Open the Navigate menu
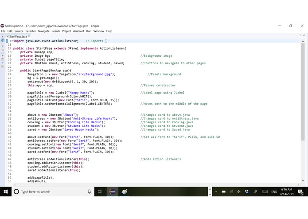The height and width of the screenshot is (219, 308). (x=44, y=31)
